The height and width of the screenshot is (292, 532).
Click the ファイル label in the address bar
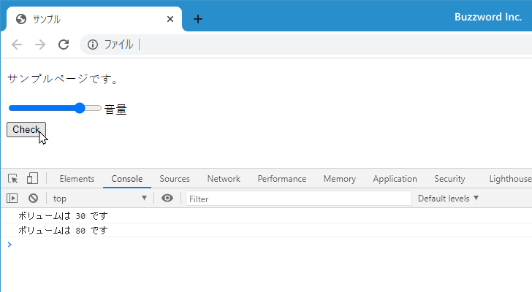(x=118, y=45)
